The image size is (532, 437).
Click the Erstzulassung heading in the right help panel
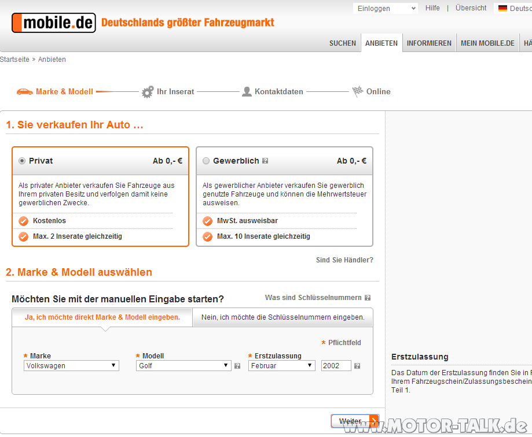point(420,357)
